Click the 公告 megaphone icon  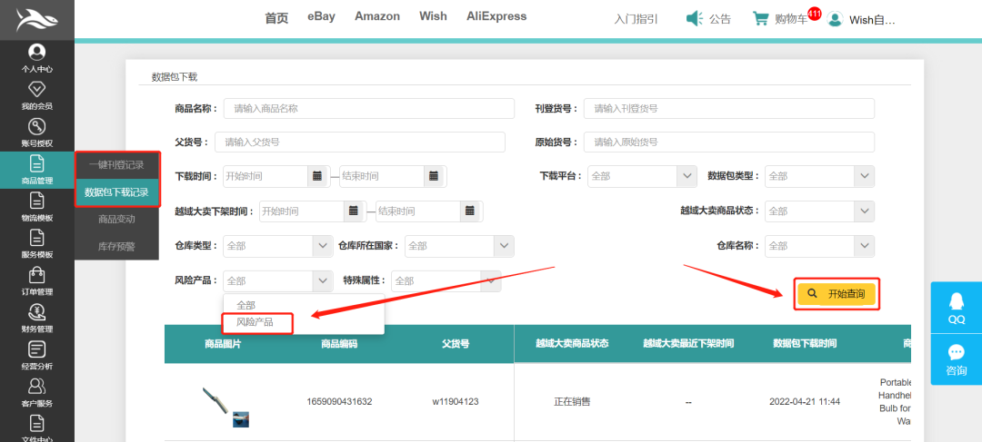pyautogui.click(x=694, y=19)
